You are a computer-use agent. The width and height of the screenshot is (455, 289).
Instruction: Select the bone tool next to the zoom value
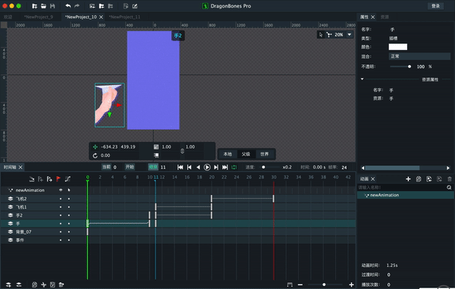coord(329,35)
